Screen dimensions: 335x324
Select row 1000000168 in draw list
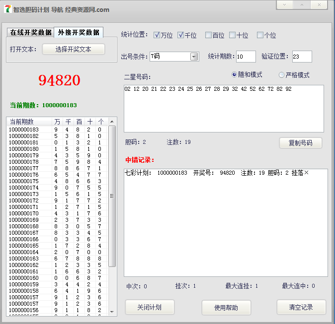pyautogui.click(x=57, y=226)
